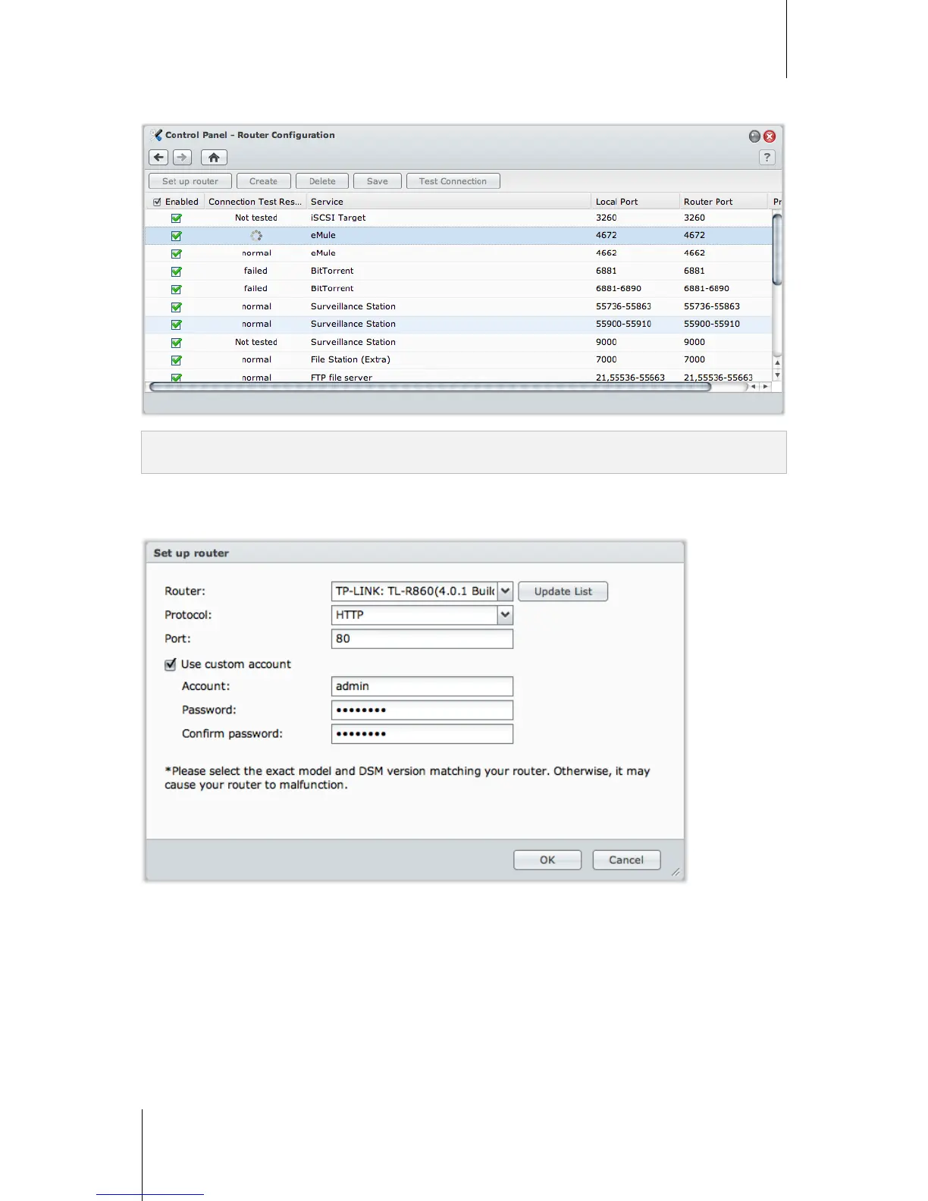This screenshot has width=928, height=1201.
Task: Open the Control Panel home icon
Action: [x=214, y=158]
